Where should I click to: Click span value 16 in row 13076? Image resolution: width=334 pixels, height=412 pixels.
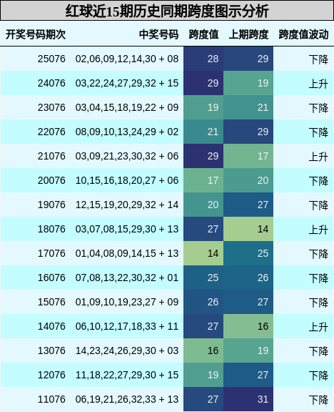[203, 350]
